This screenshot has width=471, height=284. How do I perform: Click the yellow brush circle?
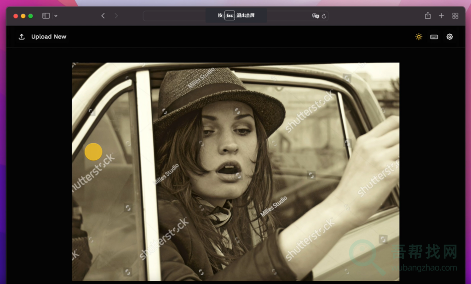(x=93, y=152)
